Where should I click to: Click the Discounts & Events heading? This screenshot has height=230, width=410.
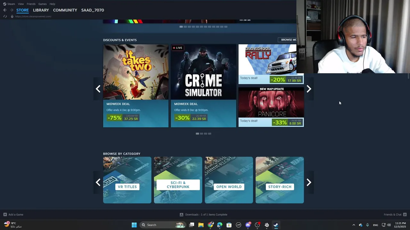pos(120,40)
